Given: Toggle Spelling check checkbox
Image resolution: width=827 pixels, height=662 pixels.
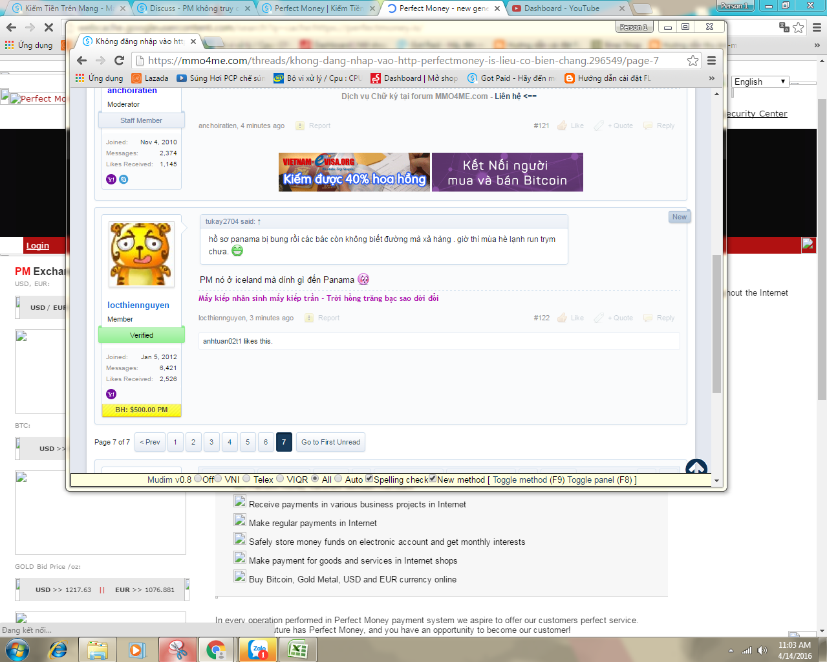Looking at the screenshot, I should (x=369, y=479).
